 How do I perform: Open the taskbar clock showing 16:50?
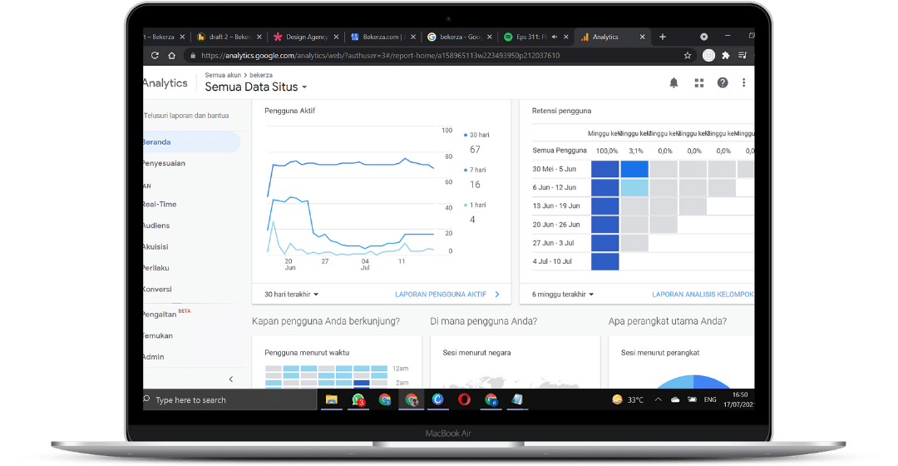click(739, 399)
